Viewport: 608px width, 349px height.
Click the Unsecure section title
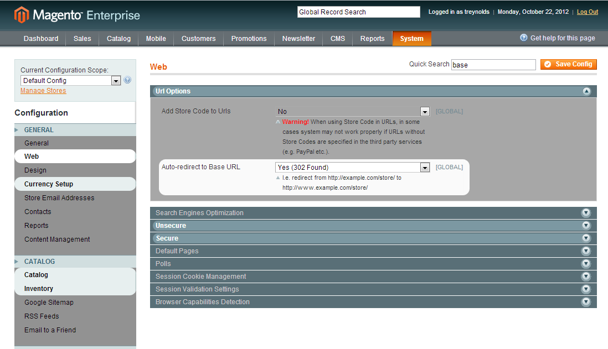point(171,226)
